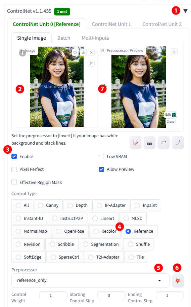Viewport: 191px width, 307px height.
Task: Click the eraser icon on the input image
Action: click(83, 52)
